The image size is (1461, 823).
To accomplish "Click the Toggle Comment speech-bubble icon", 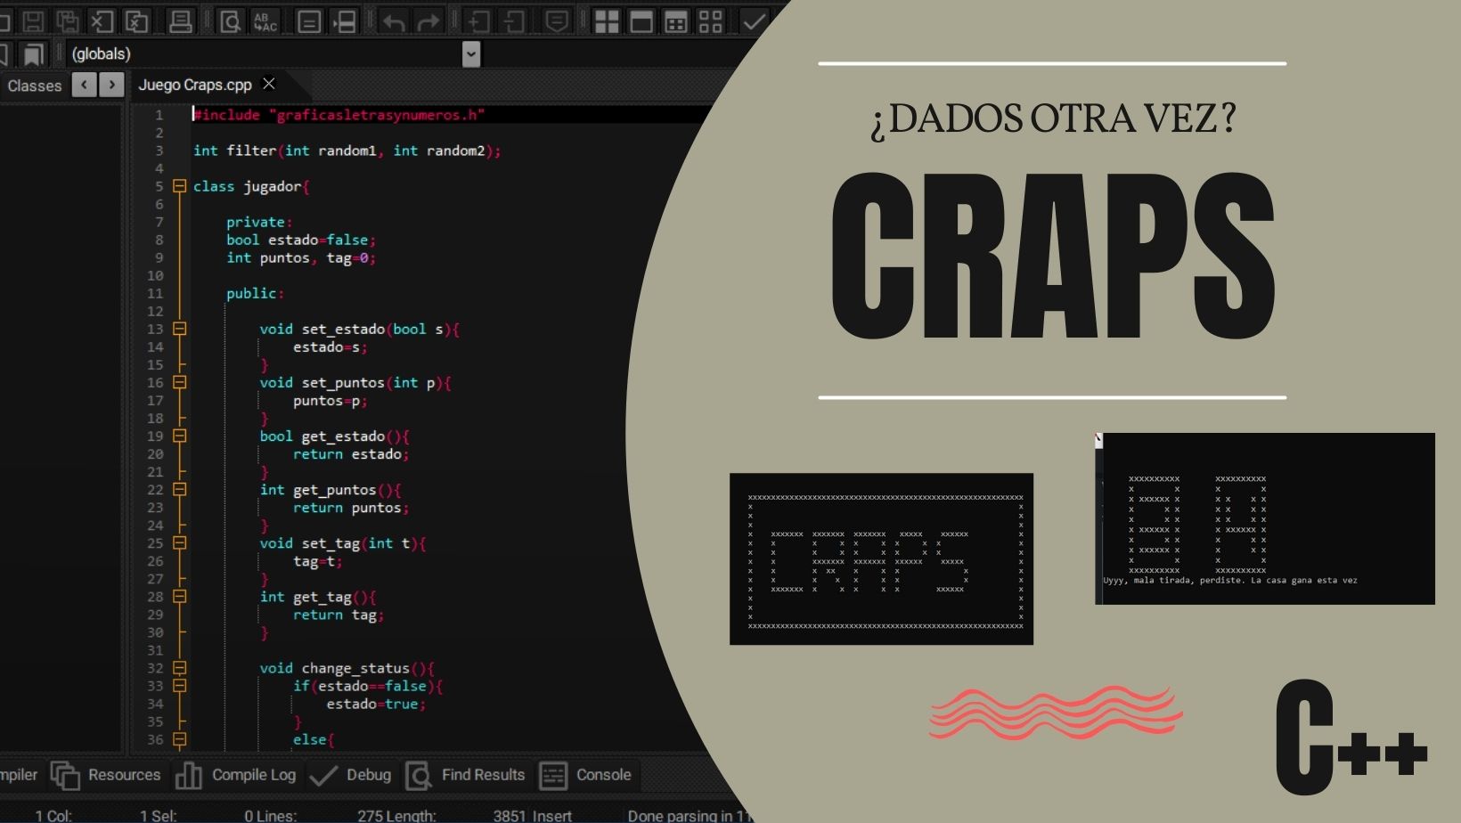I will pyautogui.click(x=557, y=20).
